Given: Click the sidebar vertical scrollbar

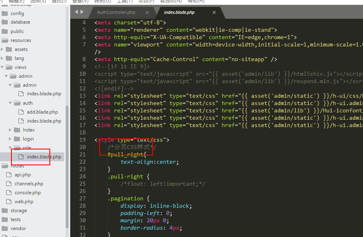Looking at the screenshot, I should pyautogui.click(x=67, y=163).
